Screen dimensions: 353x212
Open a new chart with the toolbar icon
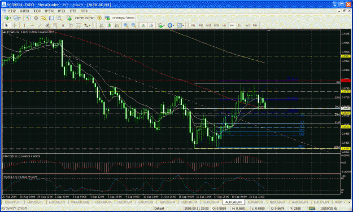click(x=6, y=18)
